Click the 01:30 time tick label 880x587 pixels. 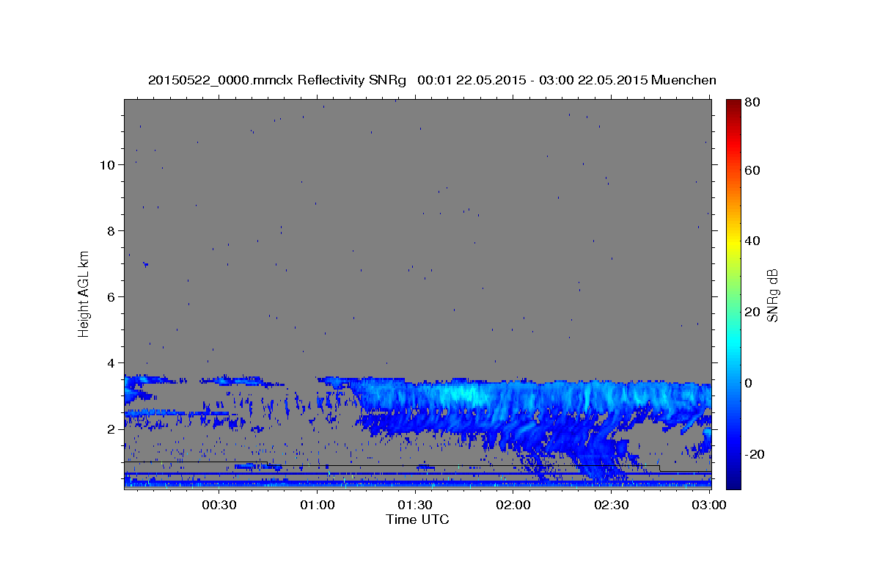click(x=415, y=505)
